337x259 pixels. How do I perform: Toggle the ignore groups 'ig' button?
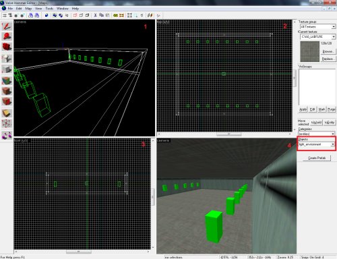coord(67,16)
